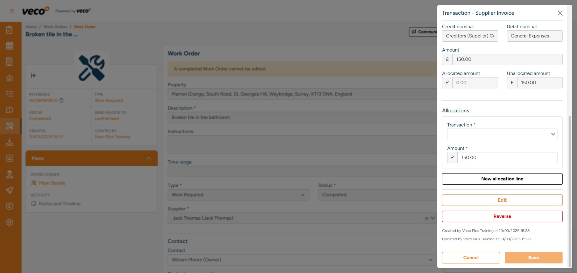577x273 pixels.
Task: Open Settings via the gear icon
Action: pyautogui.click(x=10, y=222)
